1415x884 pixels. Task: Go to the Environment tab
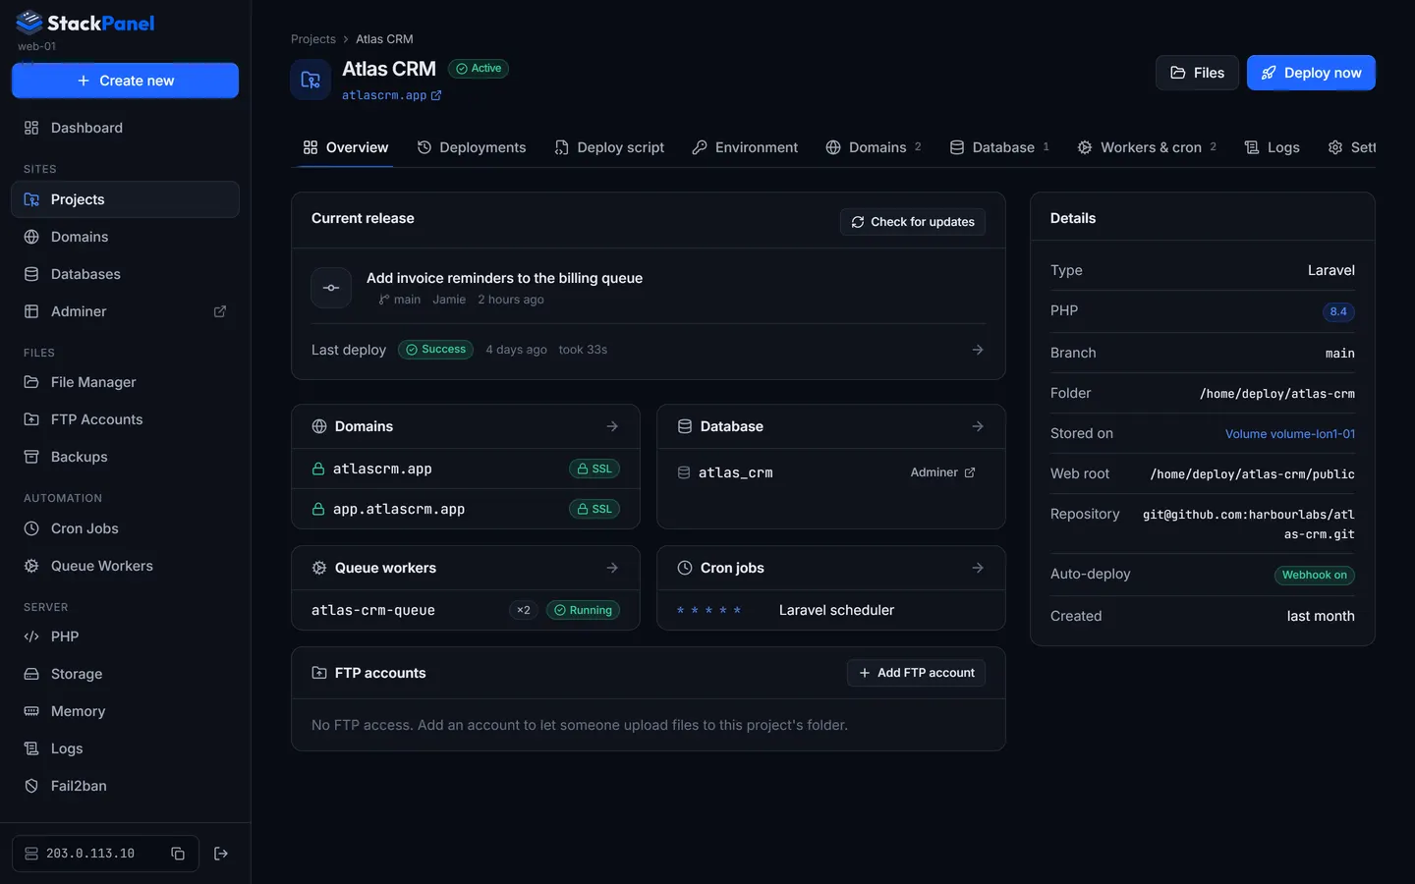pos(745,147)
